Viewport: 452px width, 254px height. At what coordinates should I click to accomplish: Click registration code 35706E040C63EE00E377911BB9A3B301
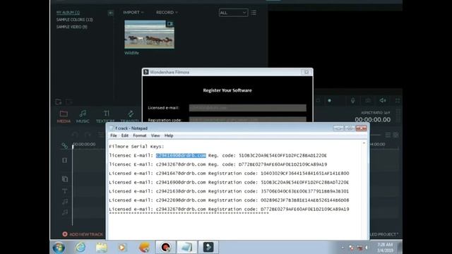(x=304, y=191)
